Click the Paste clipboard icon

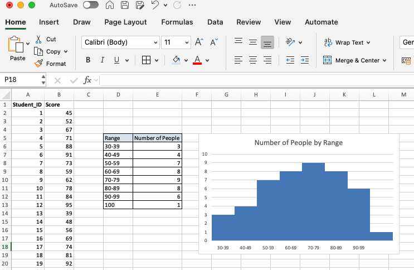[x=17, y=45]
